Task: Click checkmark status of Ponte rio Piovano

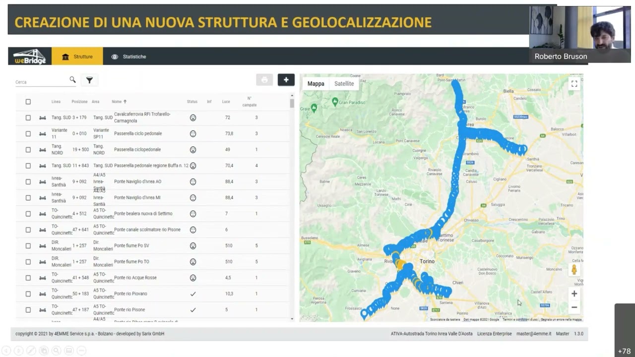Action: pos(193,294)
